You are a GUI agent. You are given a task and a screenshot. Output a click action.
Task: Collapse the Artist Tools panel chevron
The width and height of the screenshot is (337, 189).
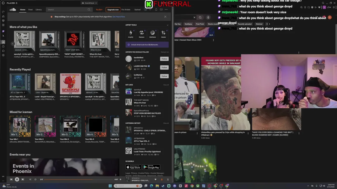click(x=167, y=25)
